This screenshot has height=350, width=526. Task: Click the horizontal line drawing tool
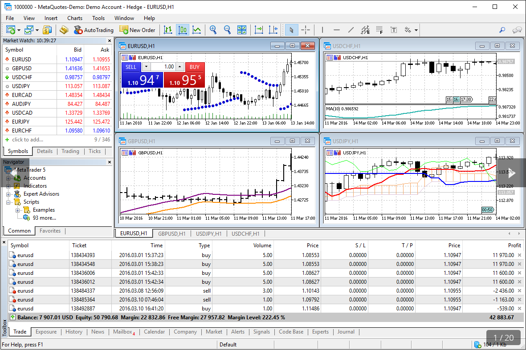336,30
